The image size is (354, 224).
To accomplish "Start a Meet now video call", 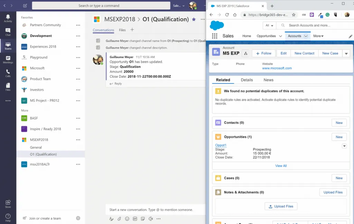I will (151, 218).
